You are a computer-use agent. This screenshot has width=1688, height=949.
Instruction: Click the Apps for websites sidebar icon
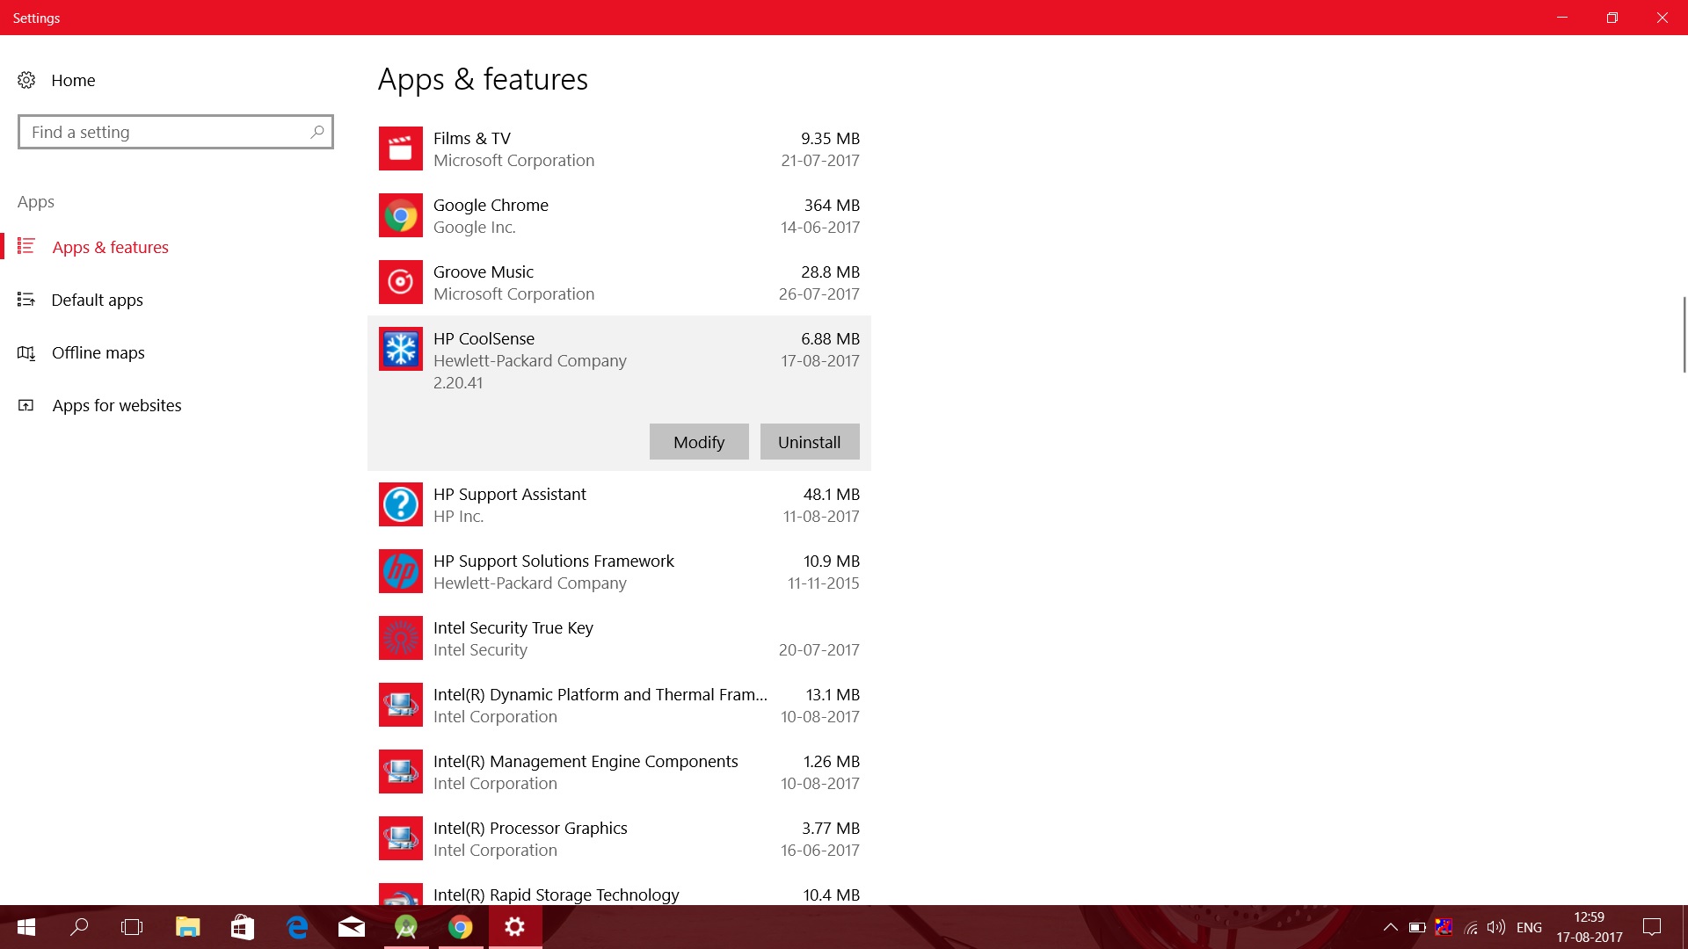[x=26, y=405]
